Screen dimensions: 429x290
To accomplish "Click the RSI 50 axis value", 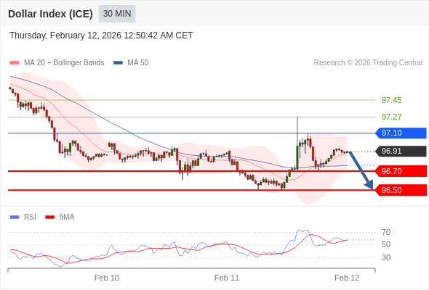I will (386, 244).
